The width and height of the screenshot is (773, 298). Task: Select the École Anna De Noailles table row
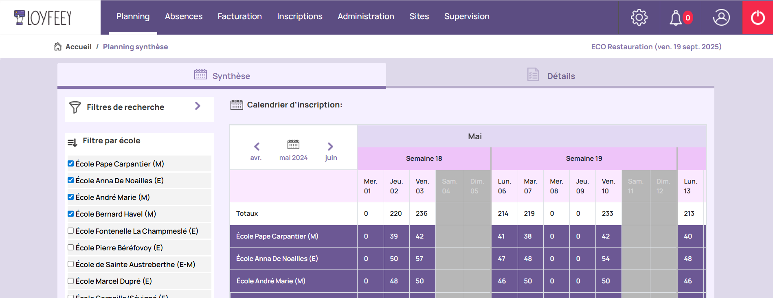pyautogui.click(x=277, y=259)
